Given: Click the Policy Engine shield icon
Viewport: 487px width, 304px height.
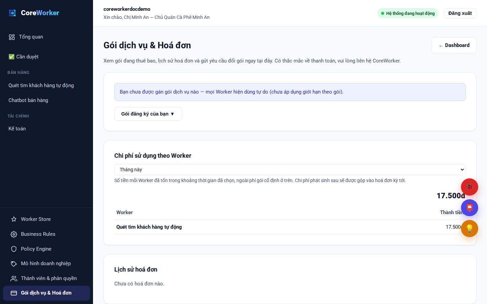Looking at the screenshot, I should coord(14,249).
